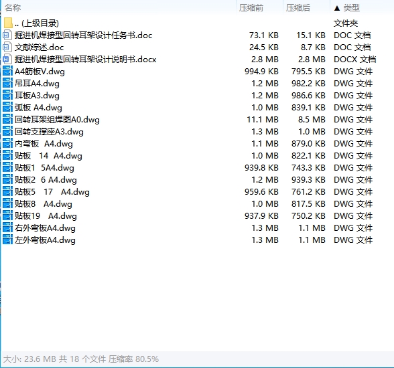Click the Word icon for 掘进机焊接型回转耳架设计说明书.docx
The height and width of the screenshot is (368, 394).
[x=7, y=59]
